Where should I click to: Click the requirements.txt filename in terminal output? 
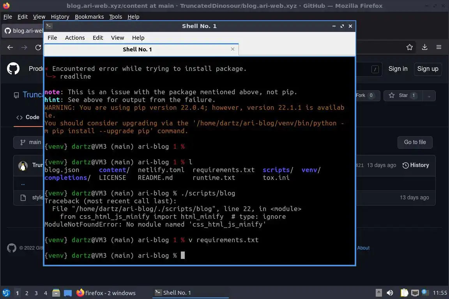click(x=223, y=170)
